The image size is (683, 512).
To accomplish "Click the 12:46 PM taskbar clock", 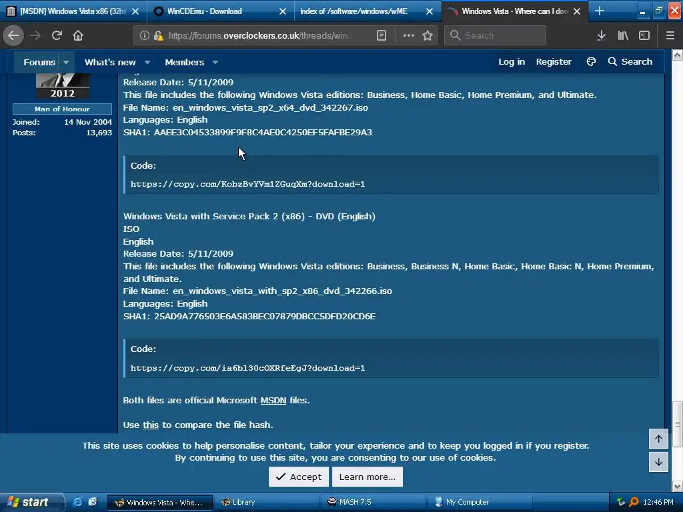I will click(x=658, y=502).
